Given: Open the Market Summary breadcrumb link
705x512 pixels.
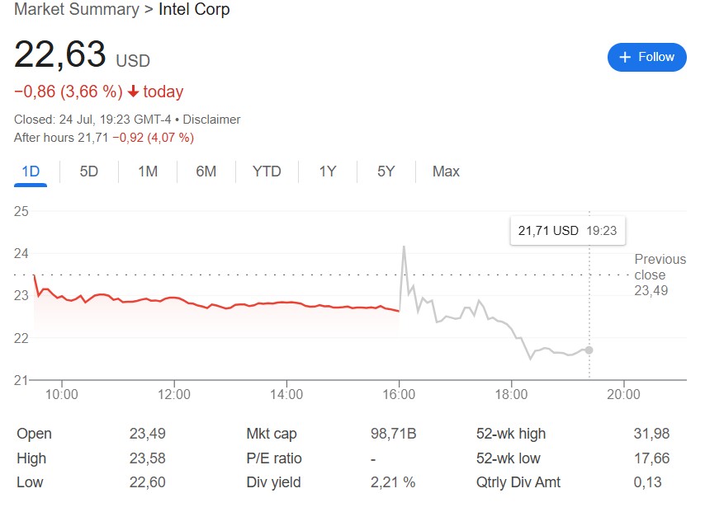Looking at the screenshot, I should (77, 10).
